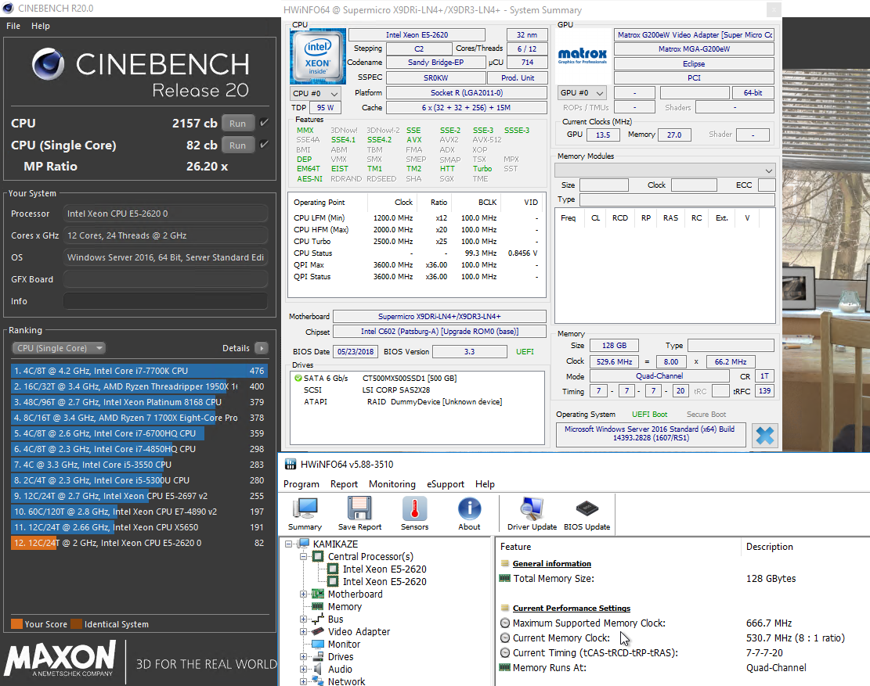The image size is (870, 686).
Task: Click the Current Performance Settings heading
Action: coord(572,608)
